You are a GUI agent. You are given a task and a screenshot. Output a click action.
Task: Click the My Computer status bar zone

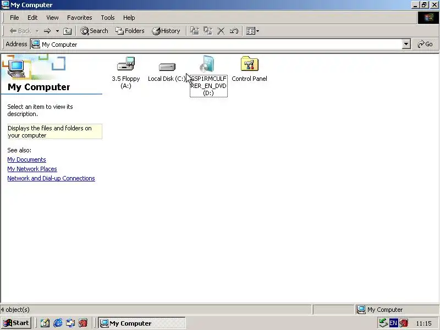(397, 310)
